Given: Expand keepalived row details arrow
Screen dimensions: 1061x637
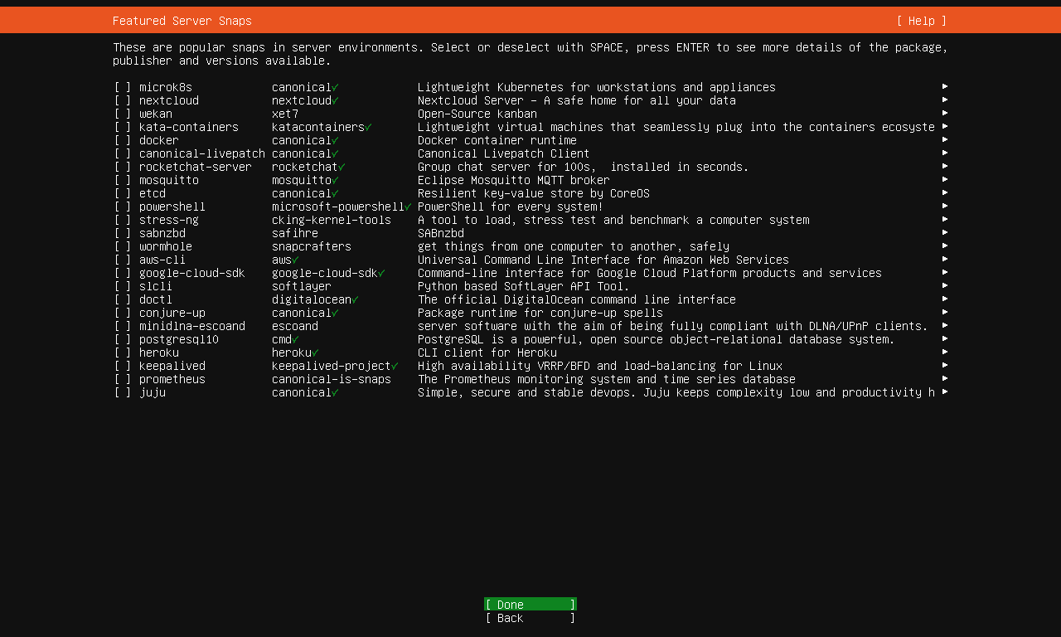Looking at the screenshot, I should (945, 365).
